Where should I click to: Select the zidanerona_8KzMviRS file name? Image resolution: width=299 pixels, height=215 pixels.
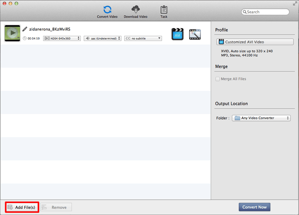coord(50,29)
